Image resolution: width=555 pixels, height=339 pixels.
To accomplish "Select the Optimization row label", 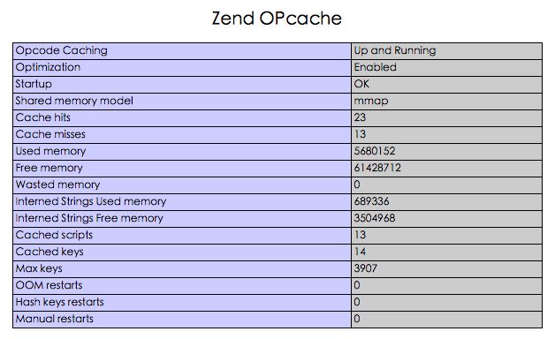I will (x=182, y=67).
